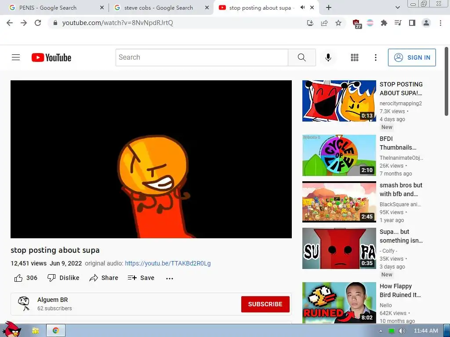
Task: Open How Flappy Bird Ruined It thumbnail
Action: 339,303
